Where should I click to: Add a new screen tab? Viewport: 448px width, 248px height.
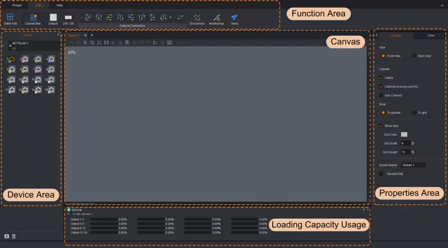92,35
